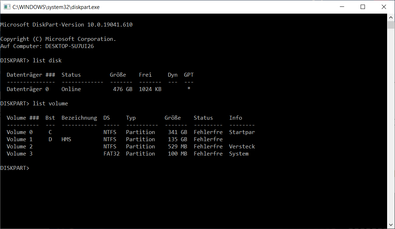Click the 'list disk' command text
The image size is (395, 229).
47,61
